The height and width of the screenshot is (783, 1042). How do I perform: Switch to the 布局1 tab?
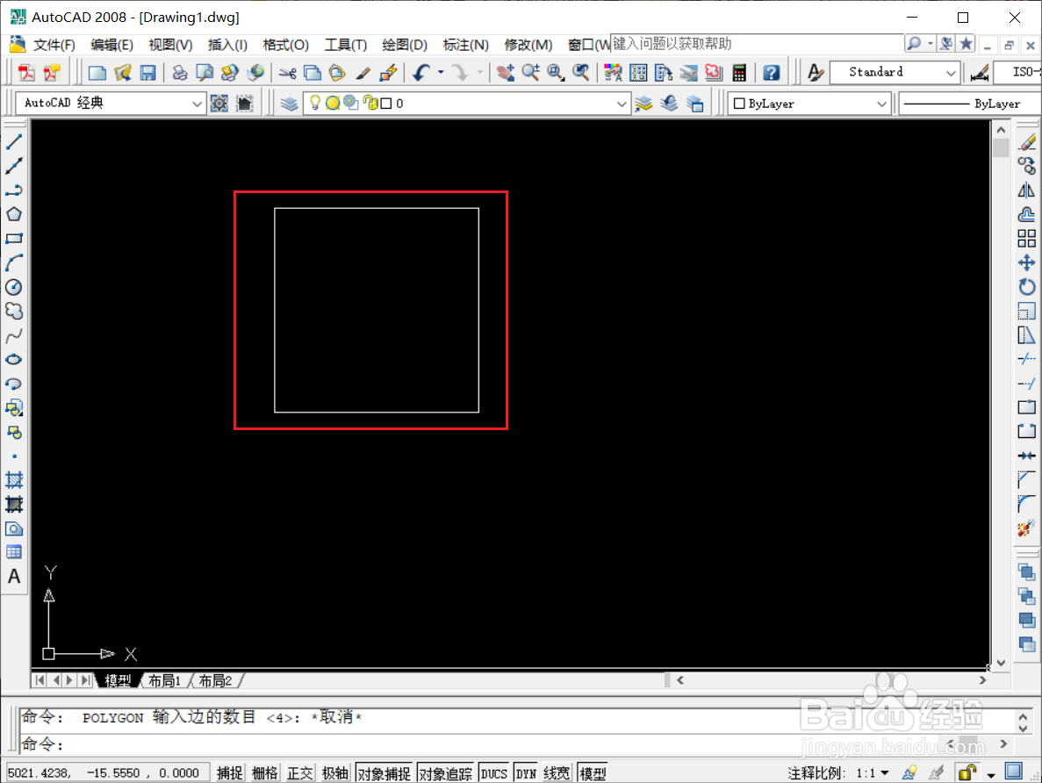point(165,680)
